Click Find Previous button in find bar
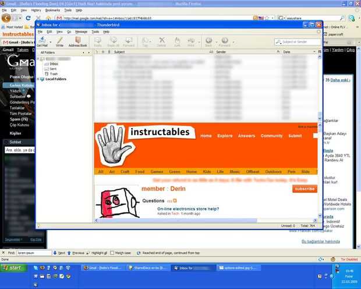This screenshot has height=289, width=361. pos(76,253)
